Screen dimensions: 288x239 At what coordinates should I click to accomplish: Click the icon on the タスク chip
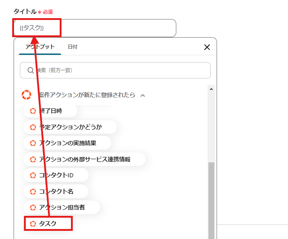pyautogui.click(x=33, y=224)
